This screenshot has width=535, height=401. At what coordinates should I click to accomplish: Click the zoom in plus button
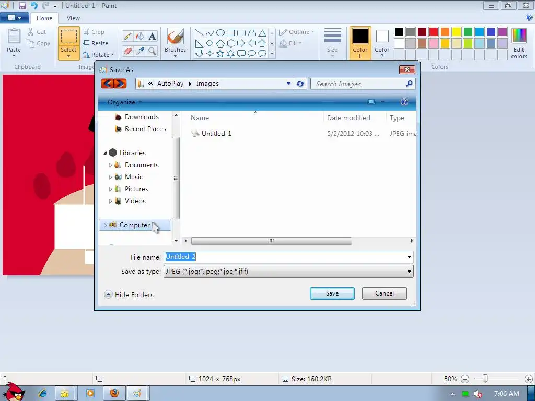(x=528, y=379)
